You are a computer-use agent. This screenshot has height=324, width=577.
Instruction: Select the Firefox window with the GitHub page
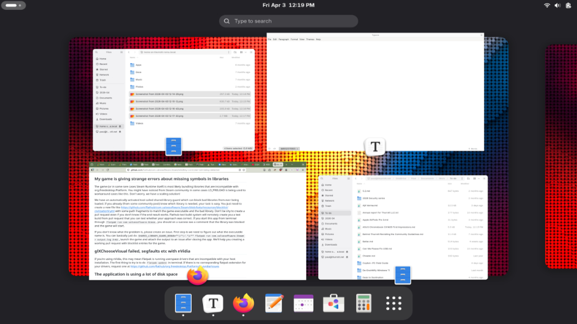tap(198, 221)
